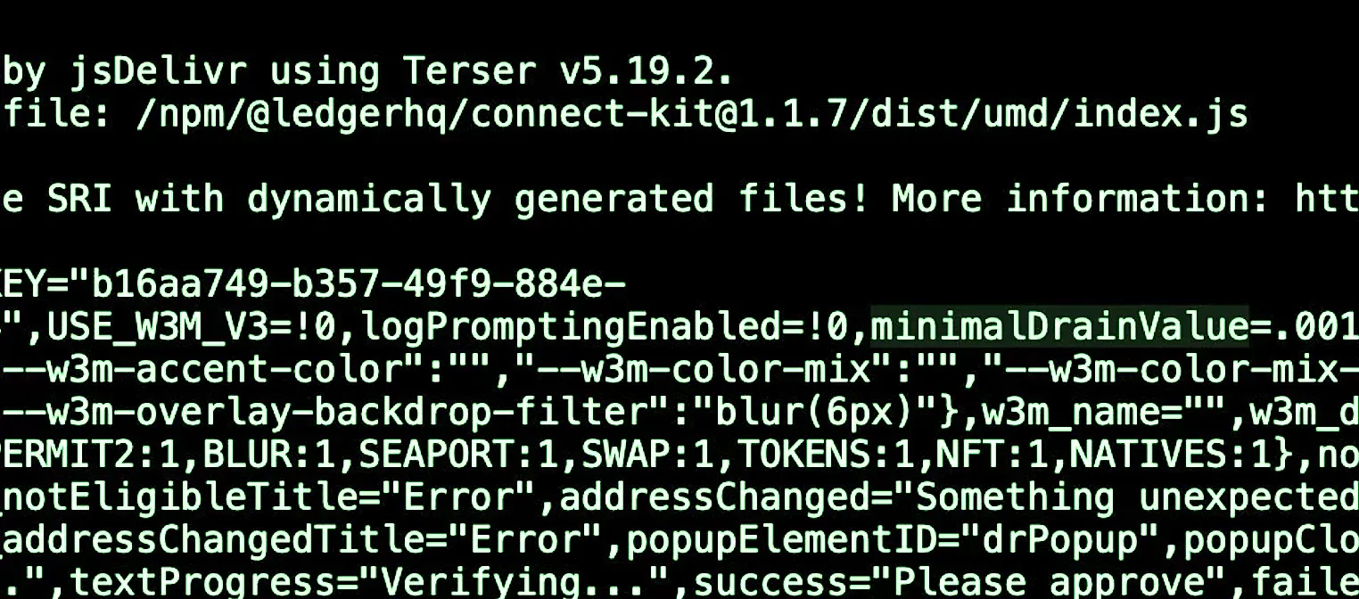Click the SRI word in comment line
Viewport: 1359px width, 599px height.
[78, 198]
